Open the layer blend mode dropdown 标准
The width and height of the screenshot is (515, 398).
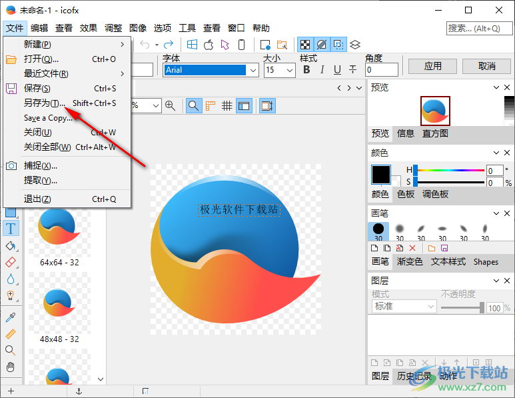[404, 306]
